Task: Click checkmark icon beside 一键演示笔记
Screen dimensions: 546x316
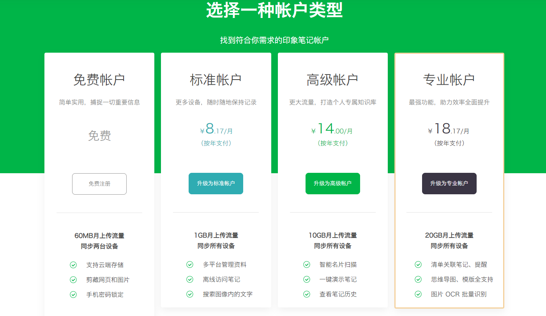Action: click(307, 279)
